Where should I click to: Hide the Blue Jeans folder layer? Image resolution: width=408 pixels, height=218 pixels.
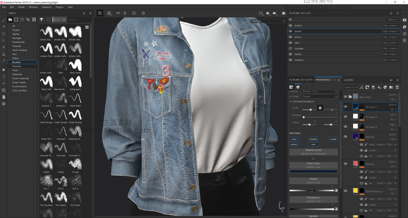(345, 97)
